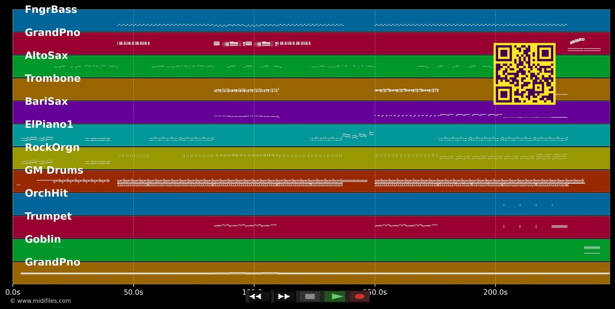
Task: Select the AltoSax track label
Action: [46, 56]
